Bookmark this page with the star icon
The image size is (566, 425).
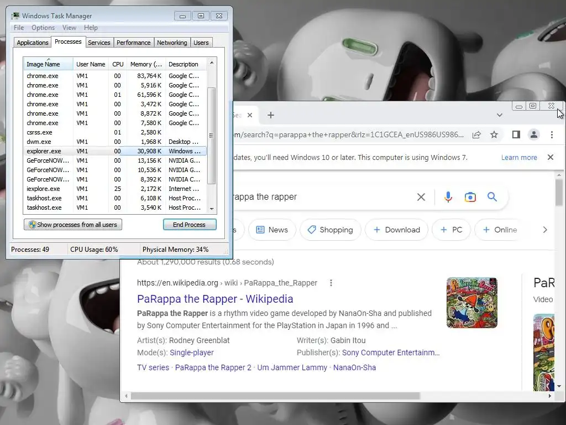494,135
